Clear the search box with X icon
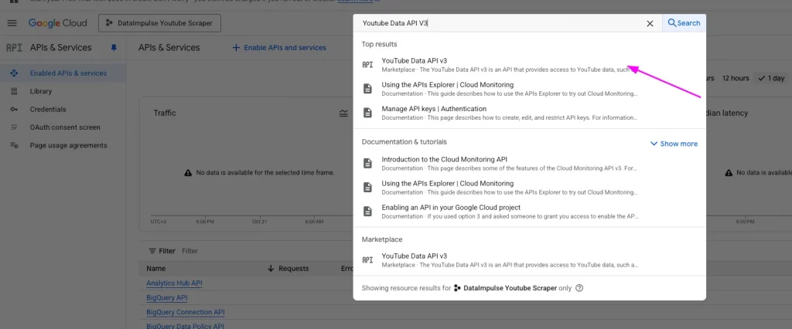Screen dimensions: 792x329 (650, 23)
